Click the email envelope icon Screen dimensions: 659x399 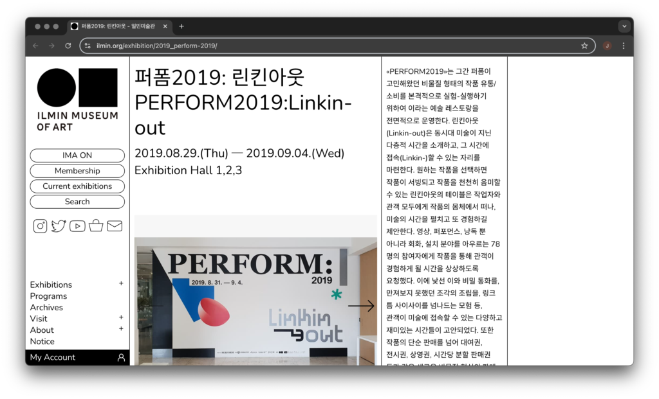click(115, 226)
